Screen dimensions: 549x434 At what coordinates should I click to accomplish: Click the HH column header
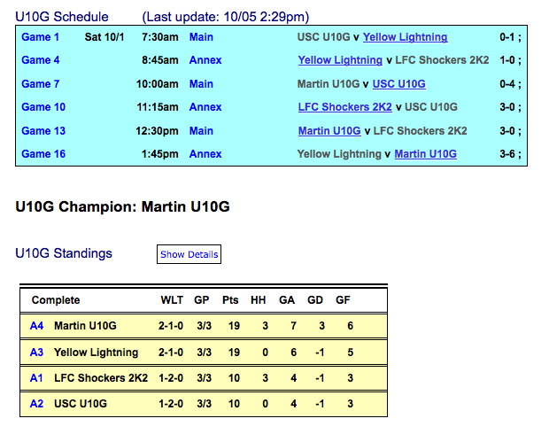pos(259,300)
